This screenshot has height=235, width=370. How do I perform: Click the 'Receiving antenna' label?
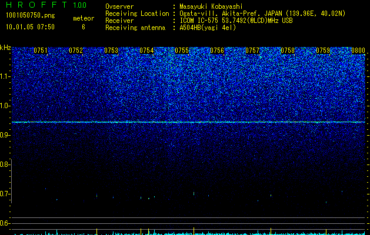pos(135,28)
